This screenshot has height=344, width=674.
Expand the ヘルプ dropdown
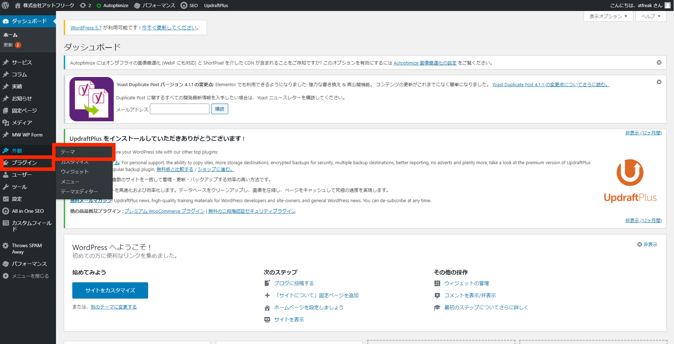click(651, 16)
